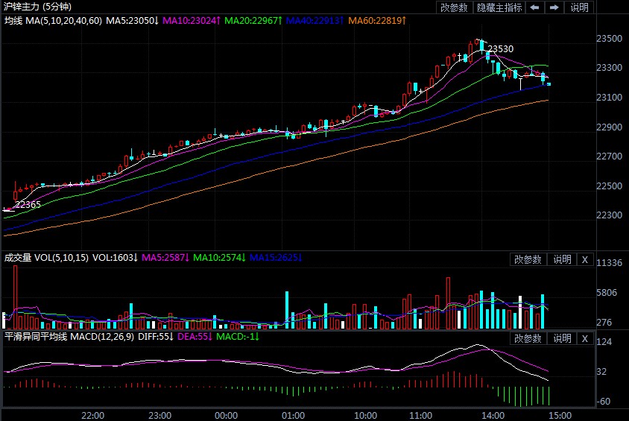Click the 均线 MA(5,10,20,40,60) label
Viewport: 629px width, 421px height.
point(53,20)
